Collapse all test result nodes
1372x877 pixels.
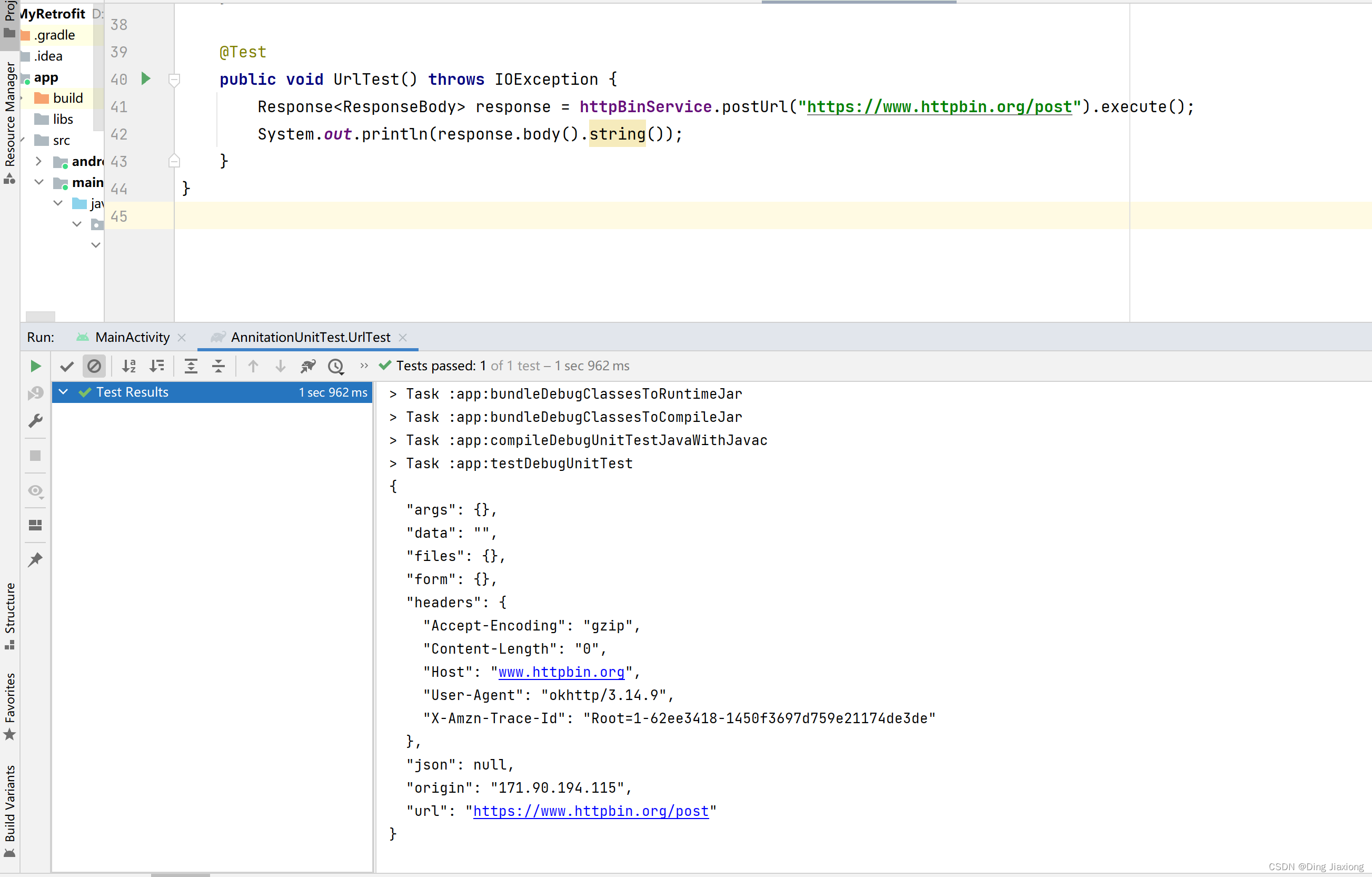(x=218, y=366)
